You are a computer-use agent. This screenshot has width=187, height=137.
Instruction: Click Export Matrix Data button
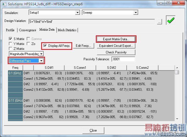(116, 39)
